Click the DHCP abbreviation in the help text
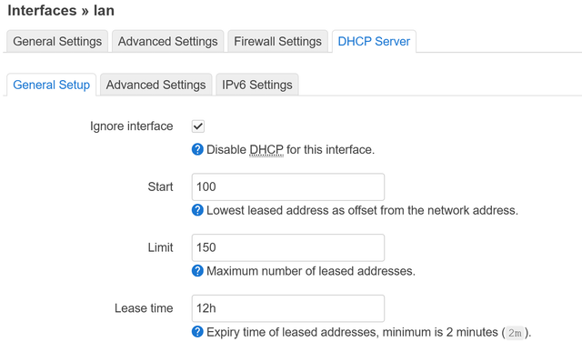 click(266, 150)
